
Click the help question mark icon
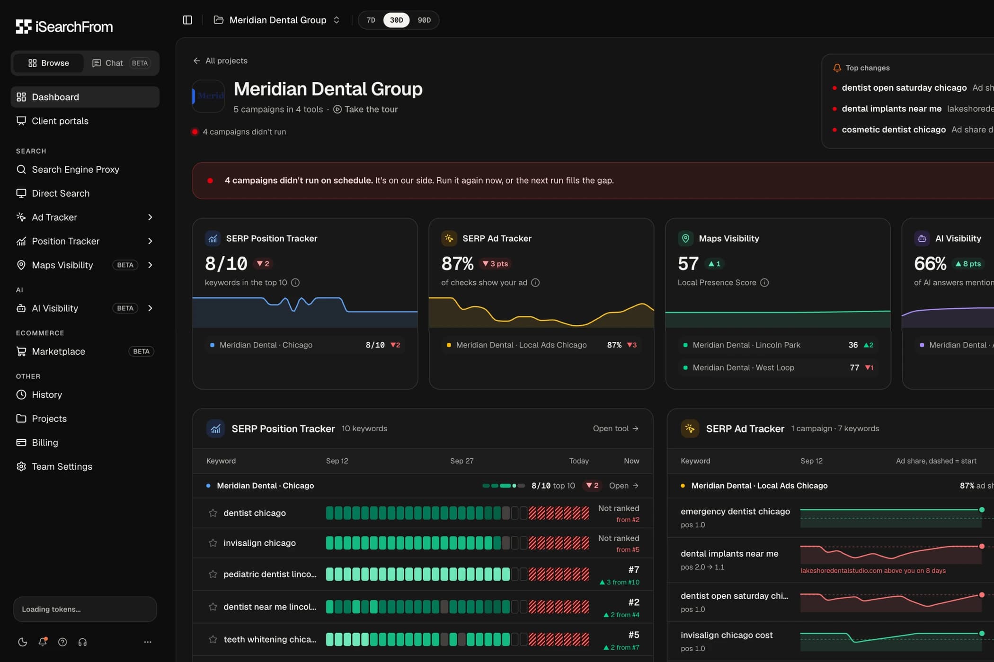click(x=62, y=642)
